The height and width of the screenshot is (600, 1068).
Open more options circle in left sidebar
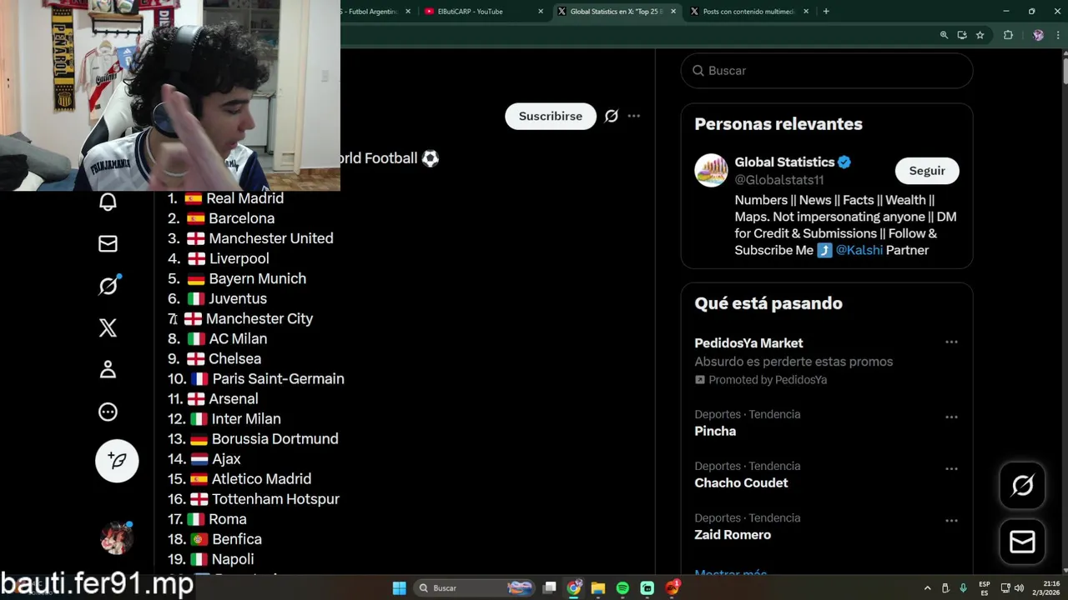click(108, 412)
